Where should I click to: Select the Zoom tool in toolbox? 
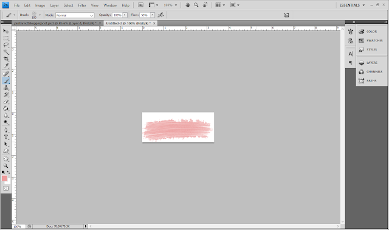(x=6, y=166)
